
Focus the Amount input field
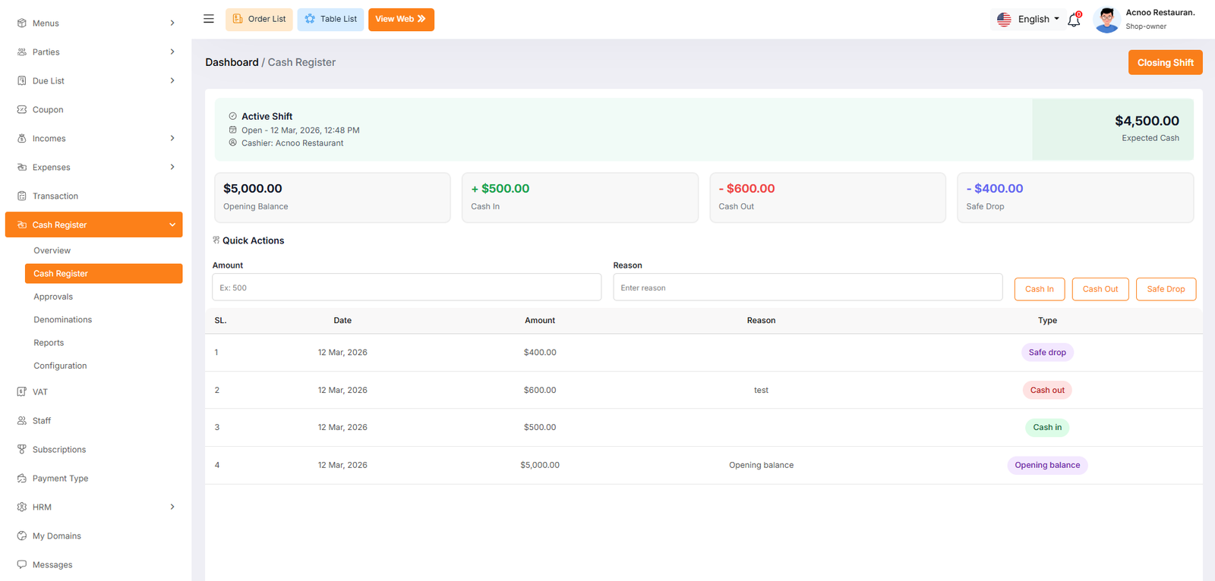[406, 288]
